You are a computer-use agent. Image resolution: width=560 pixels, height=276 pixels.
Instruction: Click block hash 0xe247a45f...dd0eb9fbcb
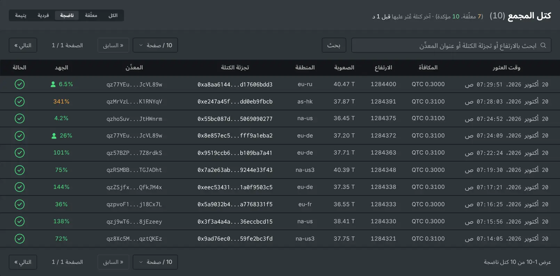tap(235, 101)
